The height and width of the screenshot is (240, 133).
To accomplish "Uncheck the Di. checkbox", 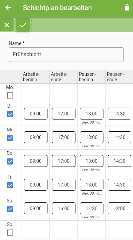I will pos(10,114).
